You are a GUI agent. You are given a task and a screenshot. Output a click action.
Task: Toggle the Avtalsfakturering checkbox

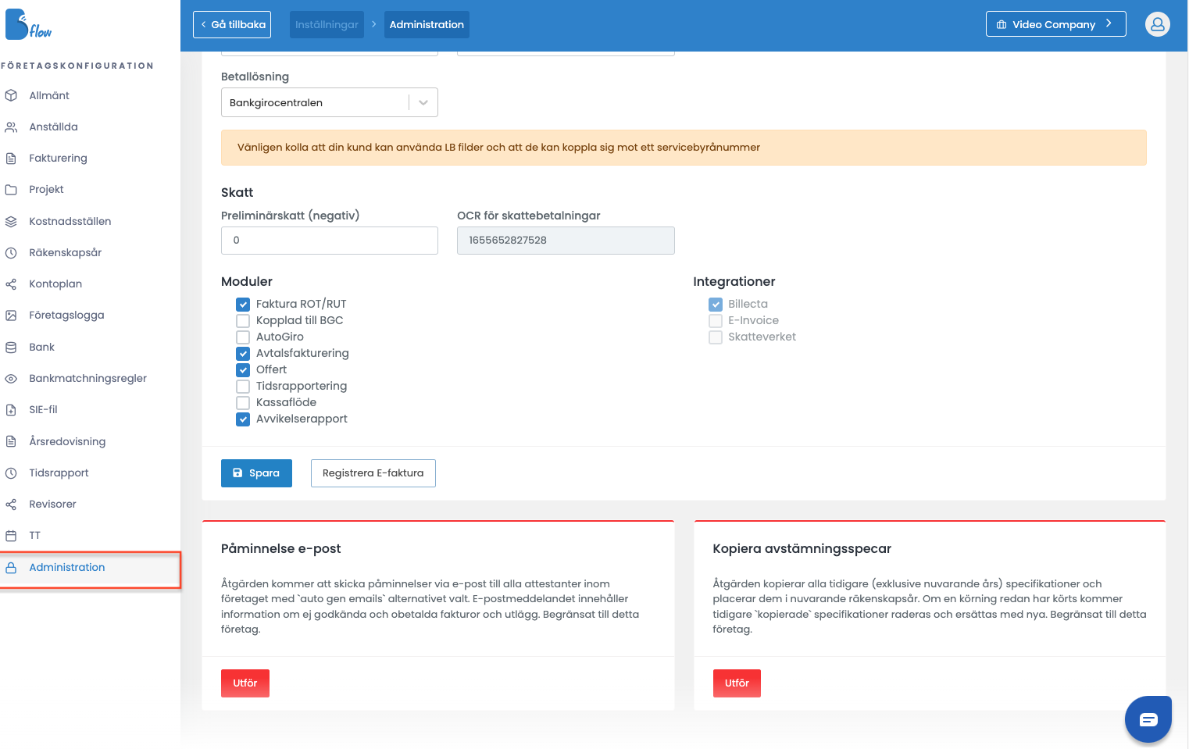tap(243, 354)
